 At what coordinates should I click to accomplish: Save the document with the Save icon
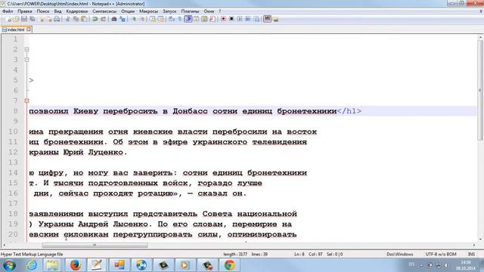24,19
